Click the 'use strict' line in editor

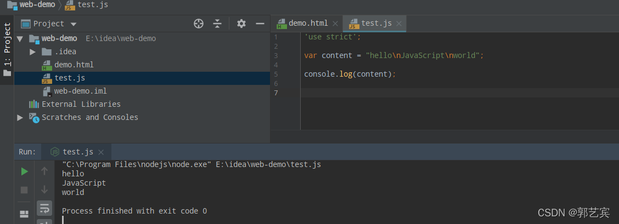click(333, 37)
